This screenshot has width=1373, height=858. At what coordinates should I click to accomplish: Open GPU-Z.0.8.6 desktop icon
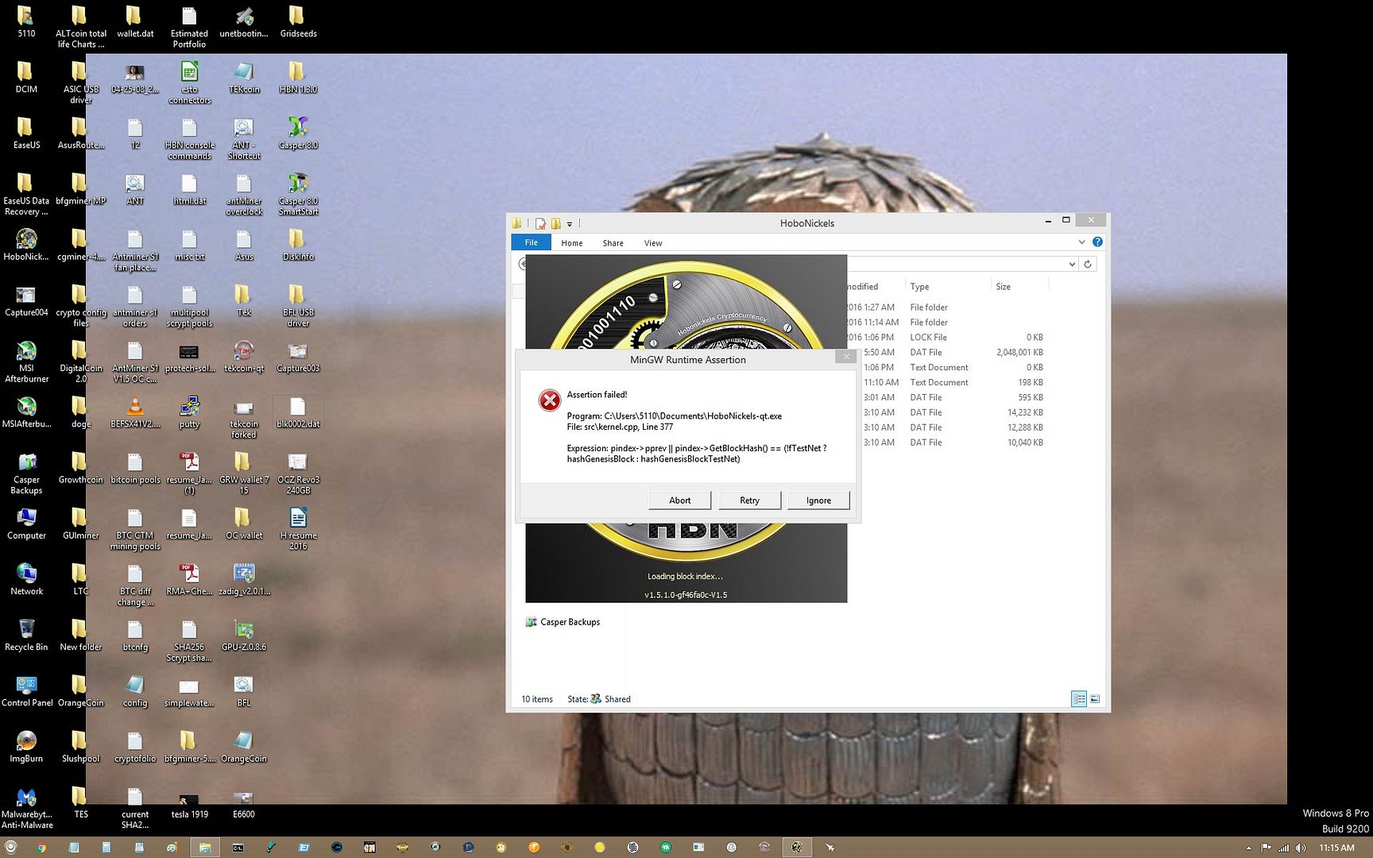[x=244, y=636]
